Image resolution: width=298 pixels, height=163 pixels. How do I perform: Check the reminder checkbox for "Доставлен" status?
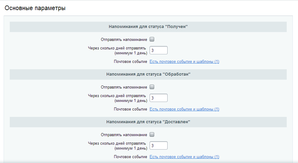coord(152,135)
